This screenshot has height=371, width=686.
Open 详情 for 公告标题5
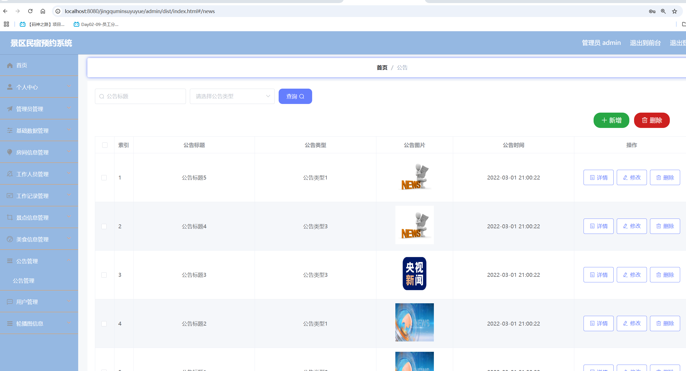click(599, 177)
